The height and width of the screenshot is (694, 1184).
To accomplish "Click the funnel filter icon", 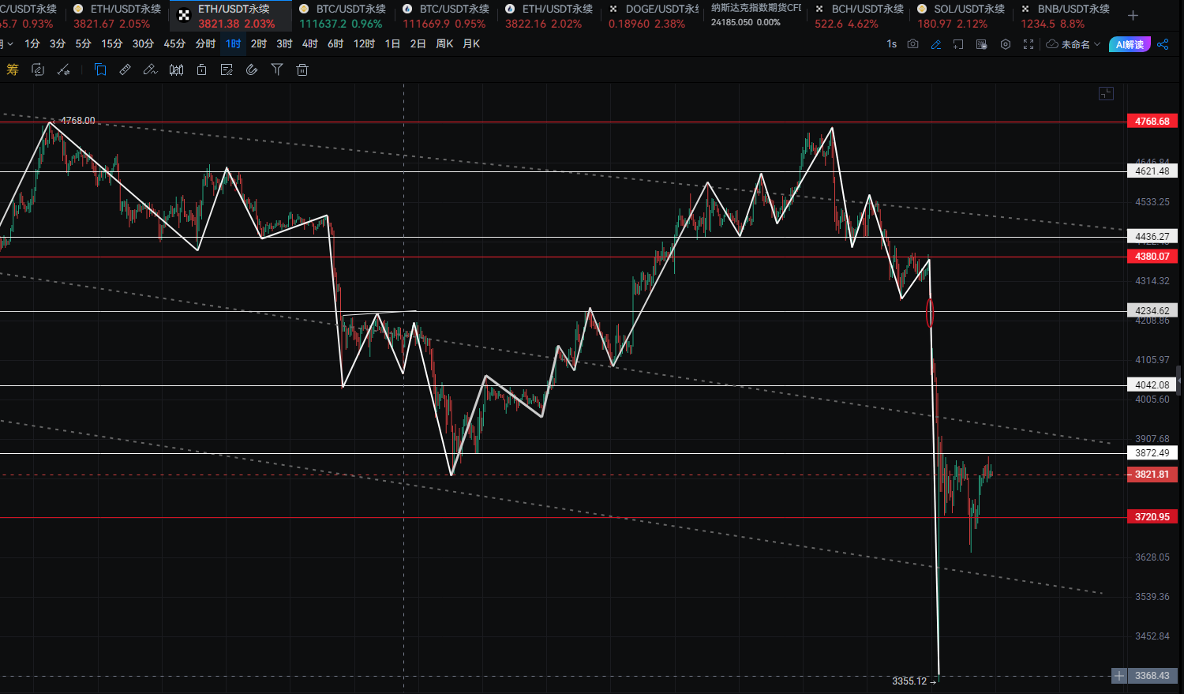I will tap(277, 70).
